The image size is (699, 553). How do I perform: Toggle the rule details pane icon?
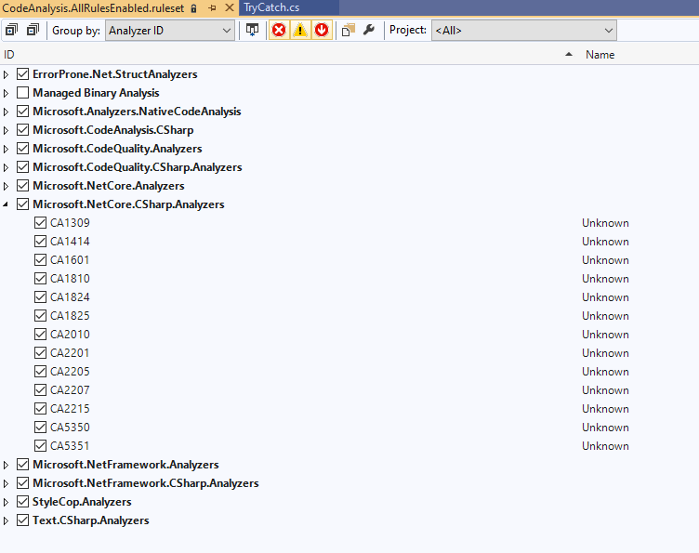[252, 31]
